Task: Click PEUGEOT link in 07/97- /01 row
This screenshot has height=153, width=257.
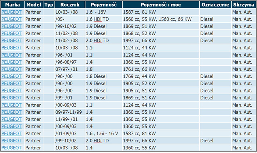Action: click(x=11, y=69)
